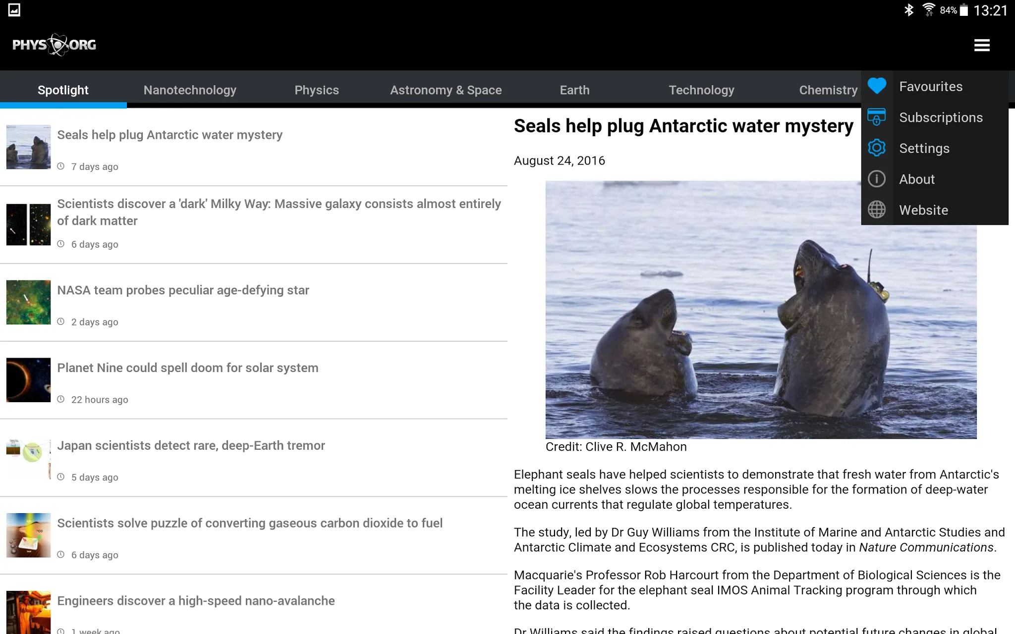Click the Subscriptions card icon
Screen dimensions: 1015x634
point(877,117)
